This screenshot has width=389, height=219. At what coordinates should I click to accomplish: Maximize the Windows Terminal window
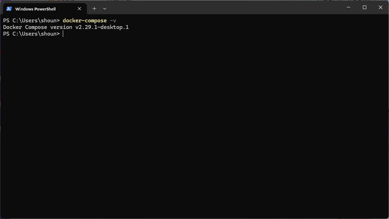click(x=364, y=7)
